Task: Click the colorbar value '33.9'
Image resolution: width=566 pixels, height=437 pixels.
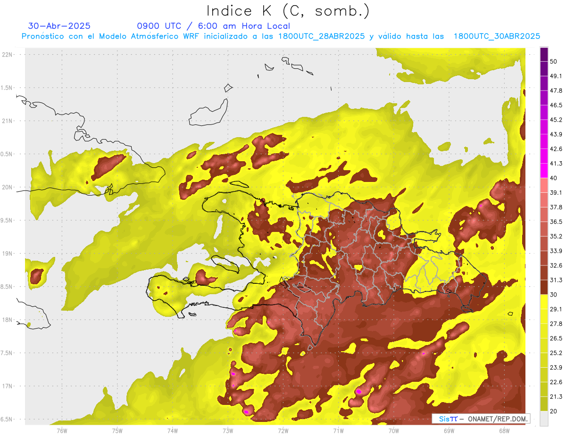Action: [x=556, y=251]
